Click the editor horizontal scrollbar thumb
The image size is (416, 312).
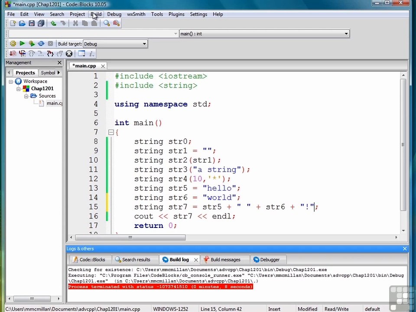pos(130,237)
